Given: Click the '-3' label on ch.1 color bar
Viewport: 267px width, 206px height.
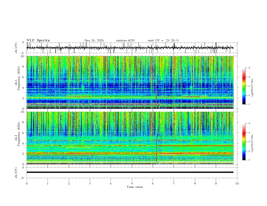Looking at the screenshot, I should [248, 68].
